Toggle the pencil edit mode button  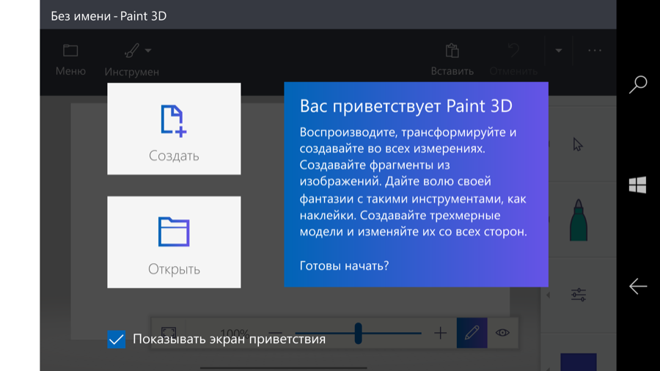click(472, 333)
